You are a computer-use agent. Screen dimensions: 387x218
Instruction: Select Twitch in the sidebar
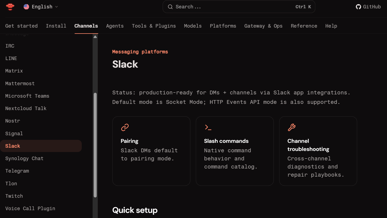click(x=41, y=196)
